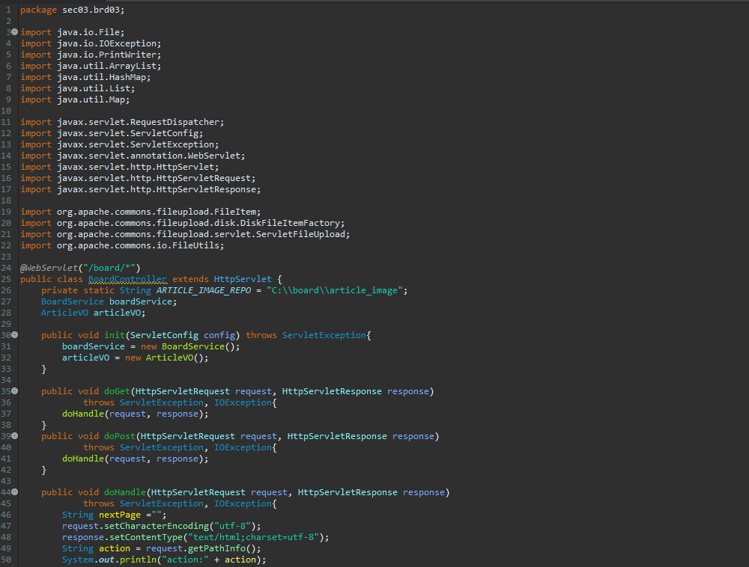The width and height of the screenshot is (749, 567).
Task: Click import javax.servlet.ServletConfig line
Action: 112,133
